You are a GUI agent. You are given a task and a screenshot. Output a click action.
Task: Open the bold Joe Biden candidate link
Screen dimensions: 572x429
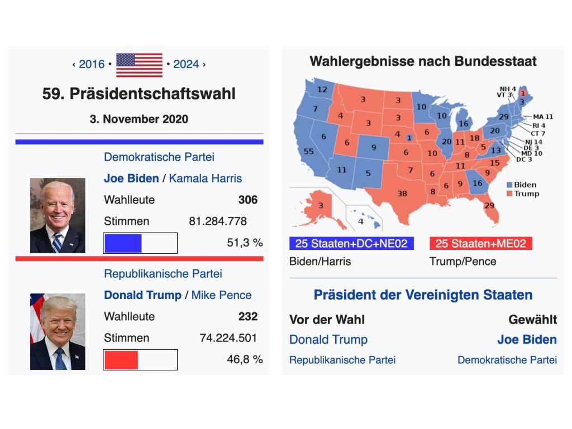coord(131,179)
